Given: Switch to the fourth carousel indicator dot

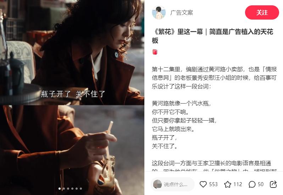Looking at the screenshot, I should point(72,189).
